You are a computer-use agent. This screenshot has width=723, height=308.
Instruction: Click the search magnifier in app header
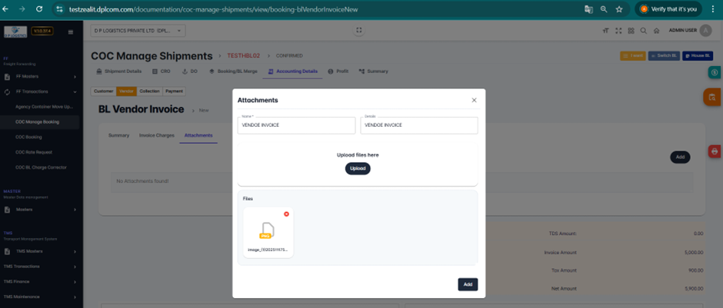pos(643,31)
